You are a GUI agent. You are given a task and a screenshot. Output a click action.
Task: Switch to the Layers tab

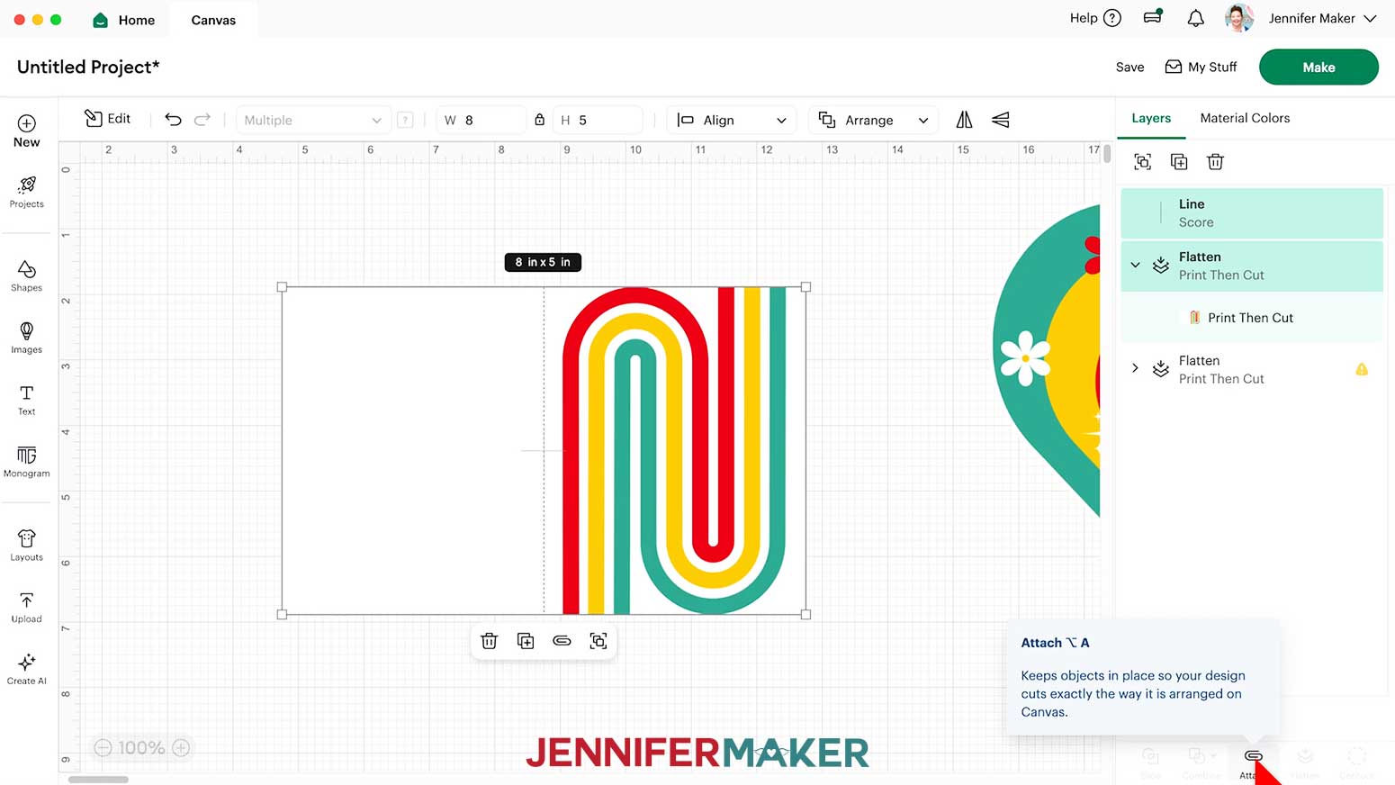(x=1151, y=118)
